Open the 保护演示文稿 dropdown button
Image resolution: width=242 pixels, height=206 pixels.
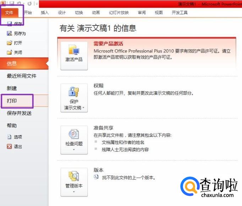(x=74, y=98)
